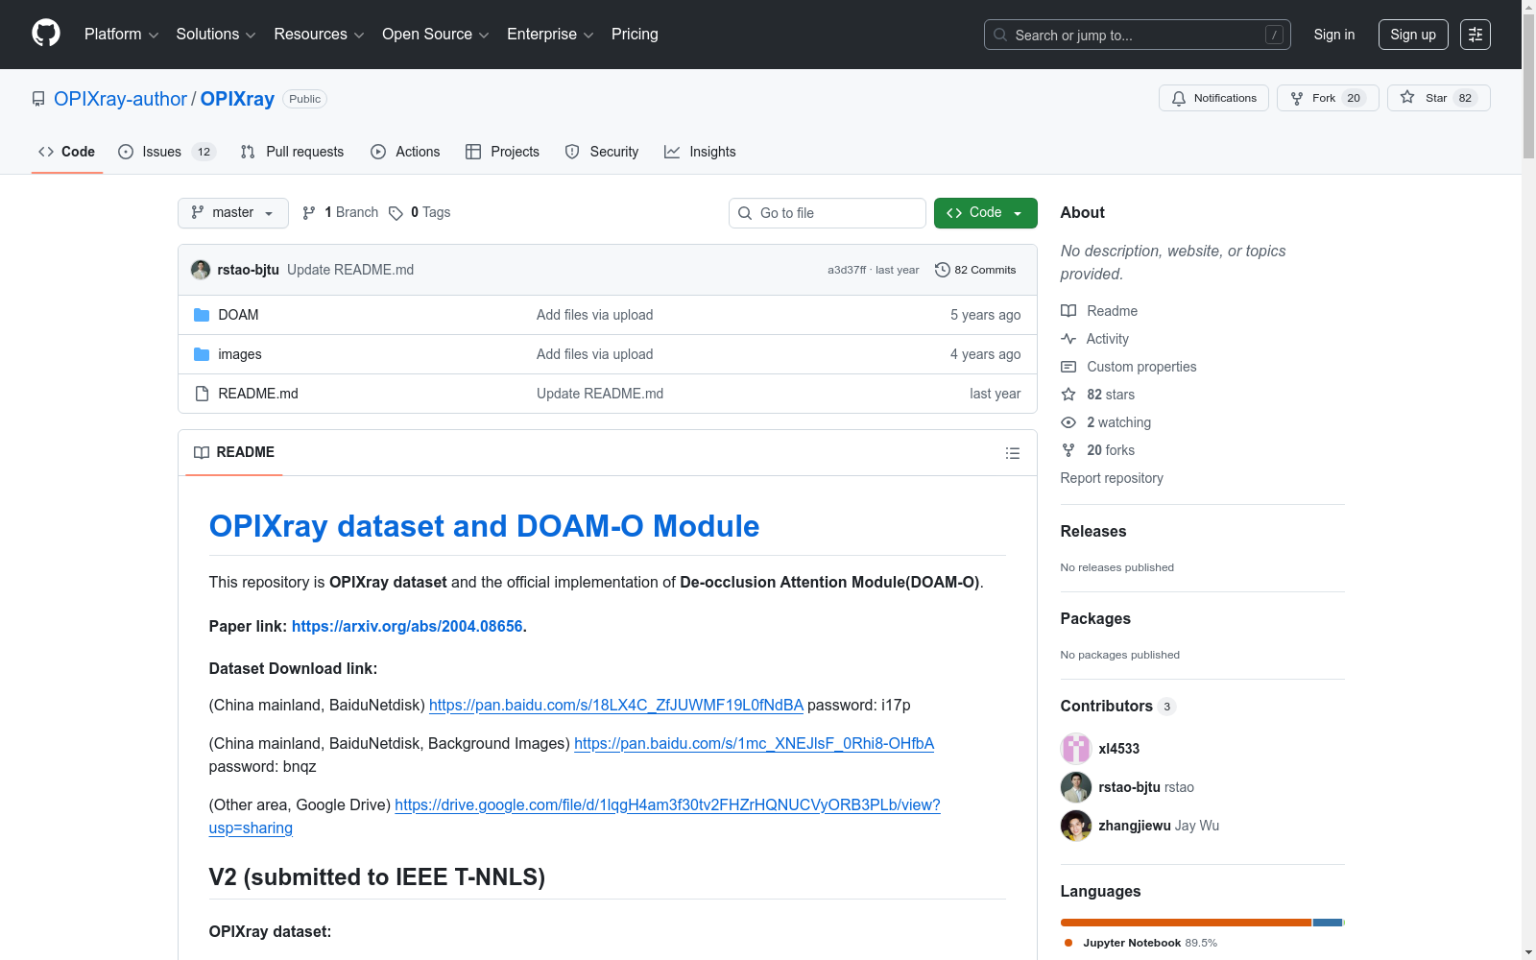Click the repository book icon beside OPIXray-author
1536x960 pixels.
(x=38, y=99)
